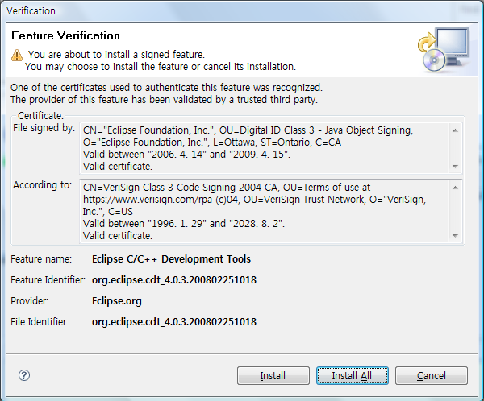Click the Install button
The height and width of the screenshot is (401, 484).
pyautogui.click(x=273, y=375)
